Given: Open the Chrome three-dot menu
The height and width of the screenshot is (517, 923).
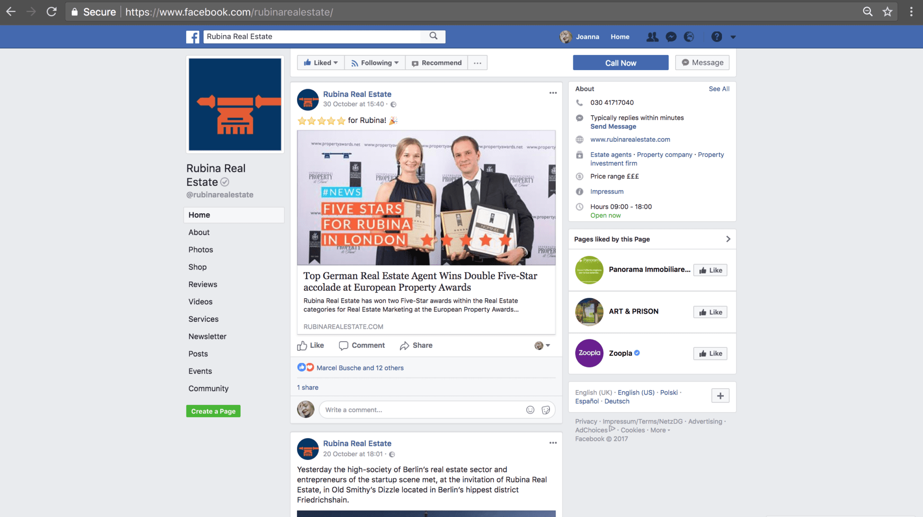Looking at the screenshot, I should click(911, 12).
